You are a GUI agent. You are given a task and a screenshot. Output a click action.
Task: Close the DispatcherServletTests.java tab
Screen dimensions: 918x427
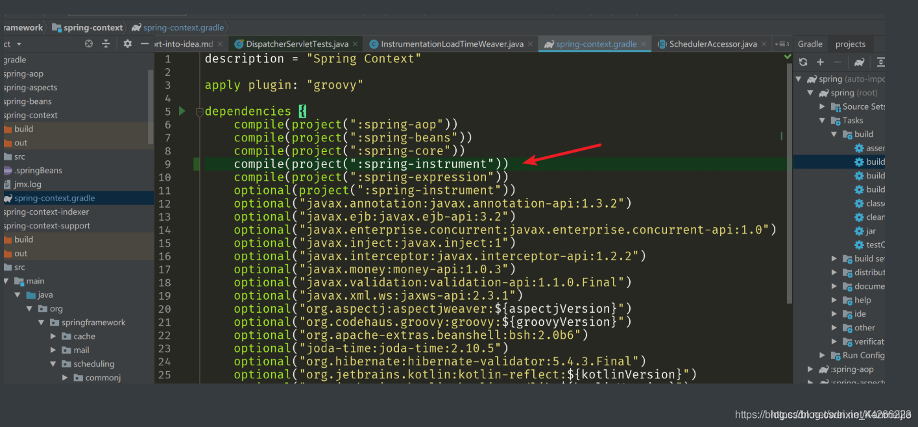[355, 44]
